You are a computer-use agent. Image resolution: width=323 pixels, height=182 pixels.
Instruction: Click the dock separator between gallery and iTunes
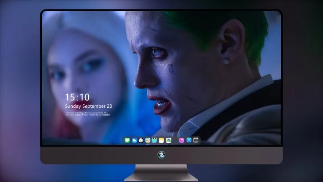[175, 140]
